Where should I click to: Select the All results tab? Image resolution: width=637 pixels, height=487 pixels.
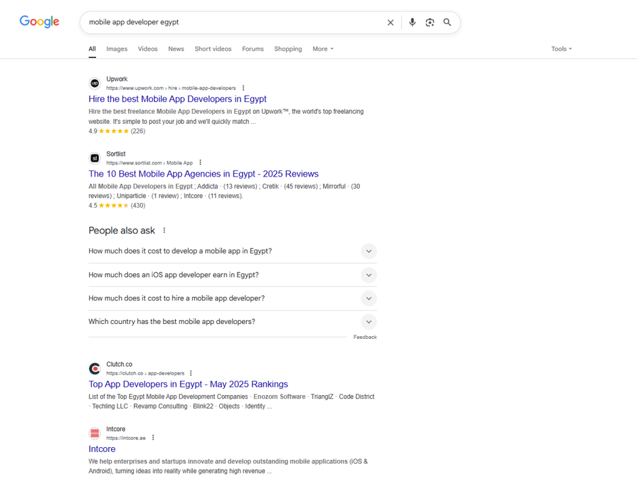tap(92, 49)
